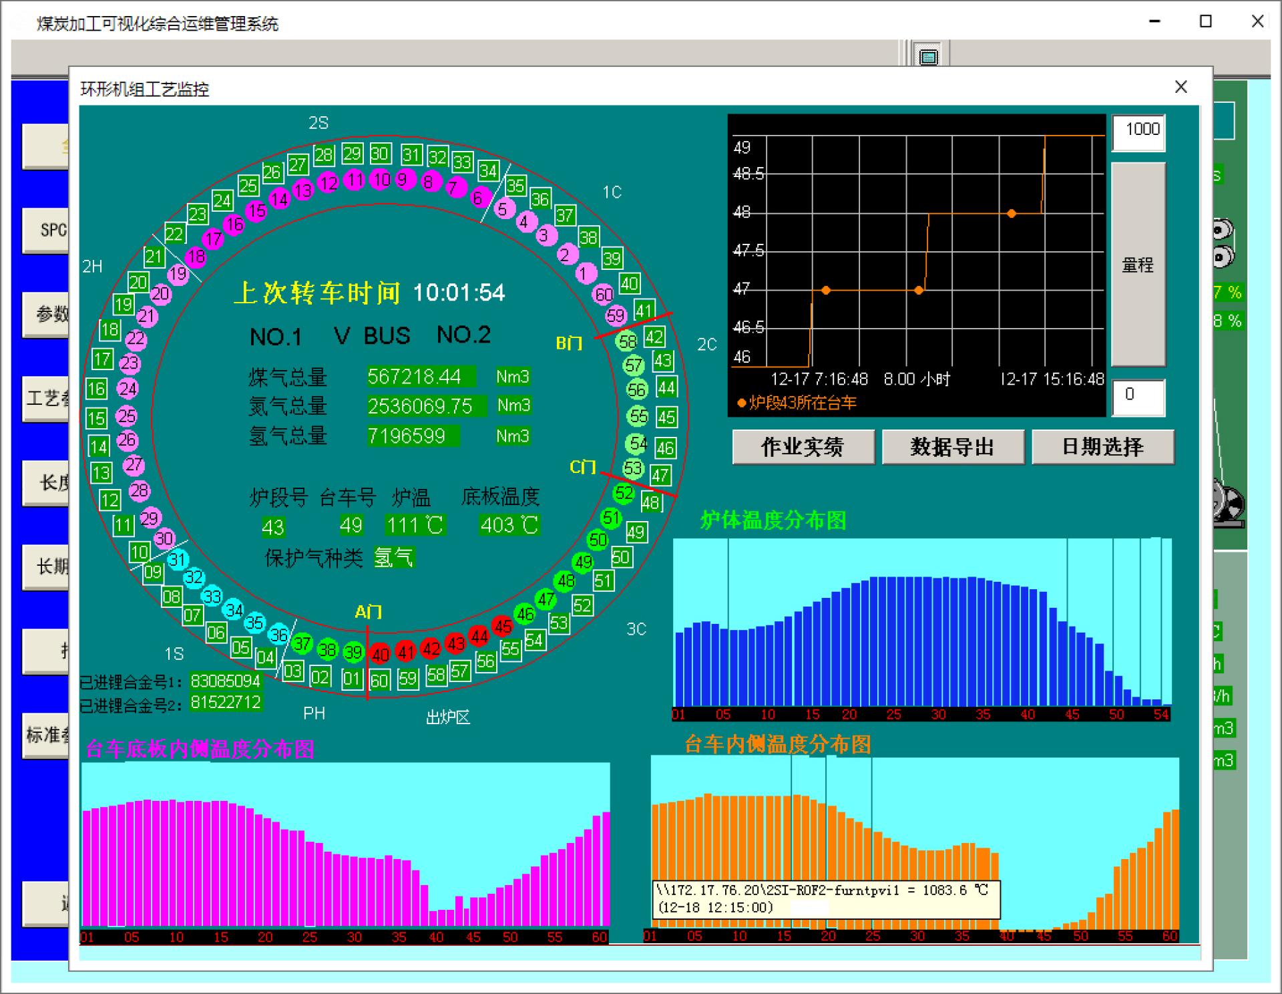Click pink trolley circle 25
The height and width of the screenshot is (994, 1282).
(x=126, y=416)
